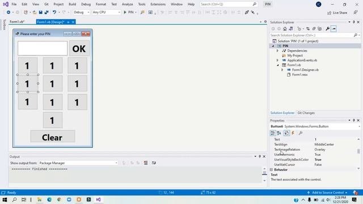Click Collapse All in the Solution Explorer toolbar
The image size is (363, 204).
point(314,29)
